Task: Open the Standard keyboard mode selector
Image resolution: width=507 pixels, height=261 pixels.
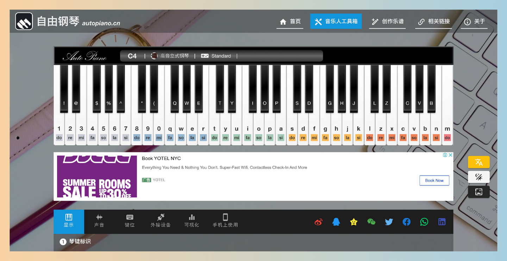Action: pos(221,56)
